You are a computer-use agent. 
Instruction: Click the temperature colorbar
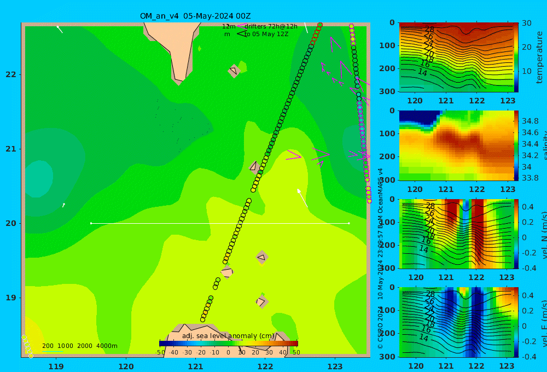[x=516, y=57]
